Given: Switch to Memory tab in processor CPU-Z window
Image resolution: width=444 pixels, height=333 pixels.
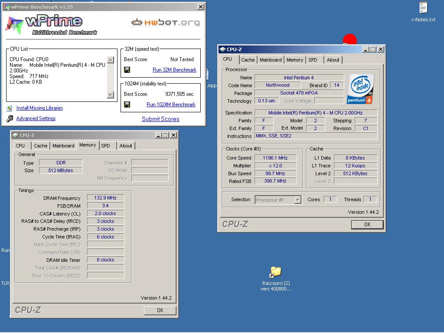Looking at the screenshot, I should [294, 60].
